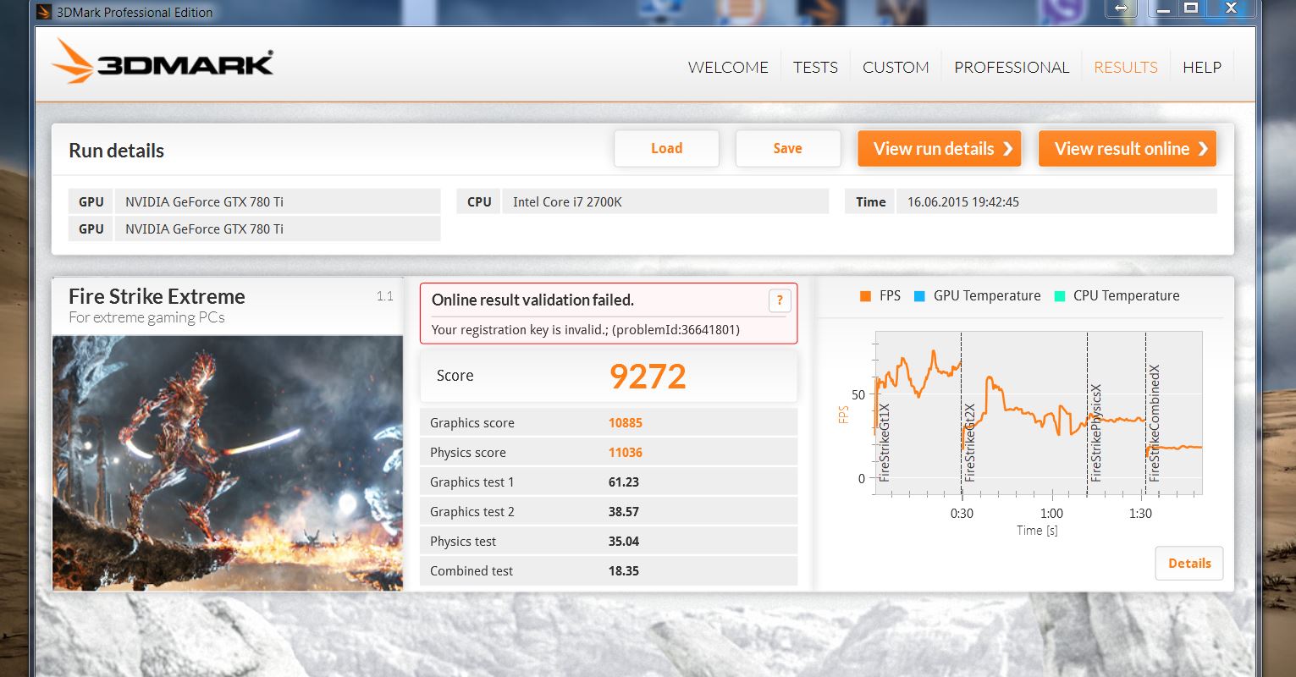
Task: Click the Physics score value 11036
Action: (626, 453)
